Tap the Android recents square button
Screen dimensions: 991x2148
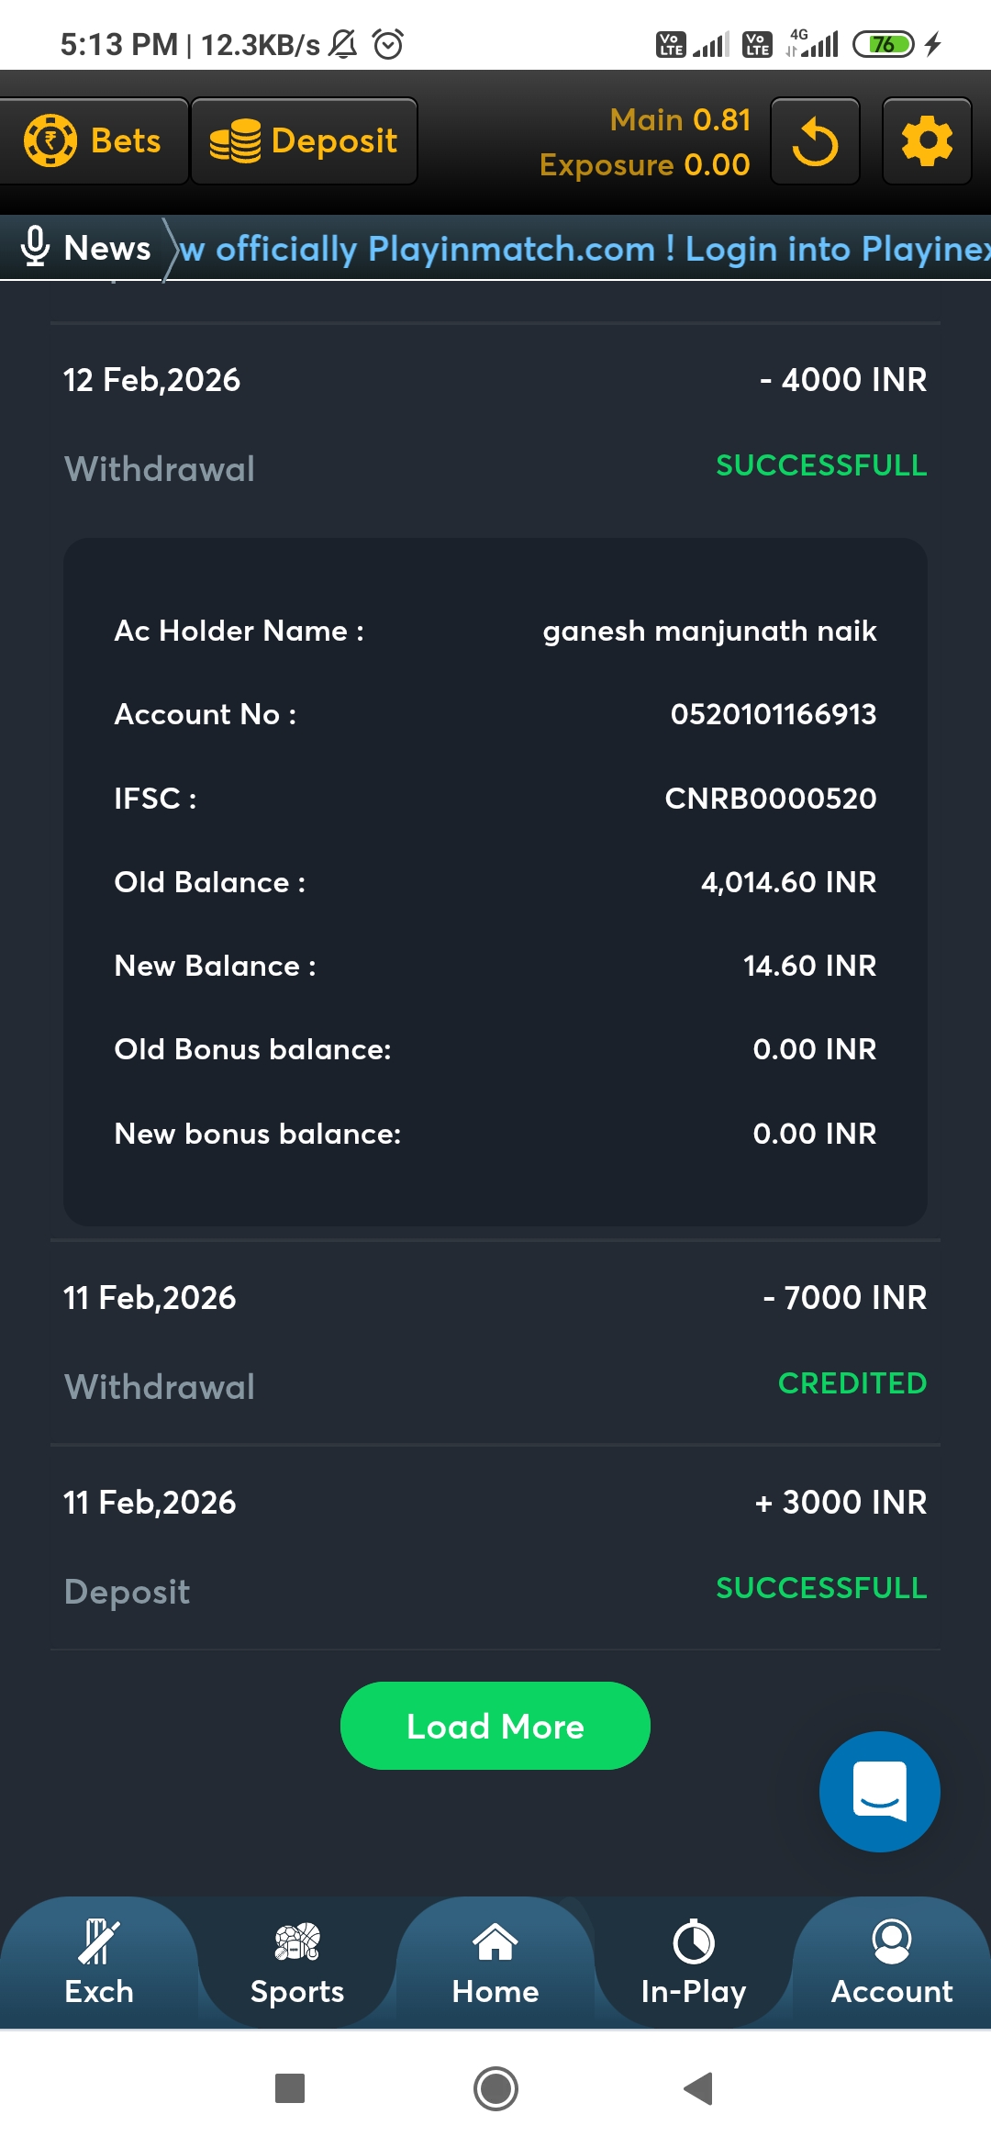coord(290,2088)
